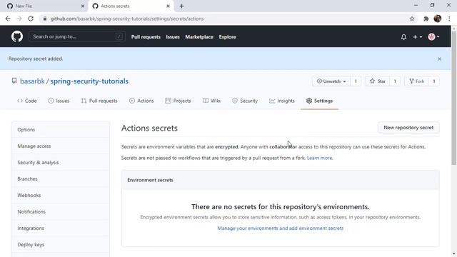Switch to the Actions tab
This screenshot has height=257, width=457.
141,101
